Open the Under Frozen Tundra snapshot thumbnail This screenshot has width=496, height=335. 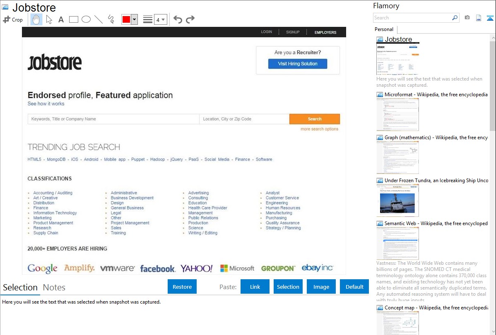[x=397, y=200]
